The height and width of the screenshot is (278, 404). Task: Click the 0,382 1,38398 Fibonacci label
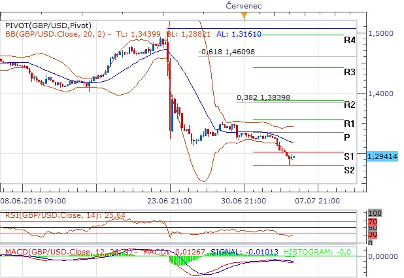pyautogui.click(x=263, y=97)
